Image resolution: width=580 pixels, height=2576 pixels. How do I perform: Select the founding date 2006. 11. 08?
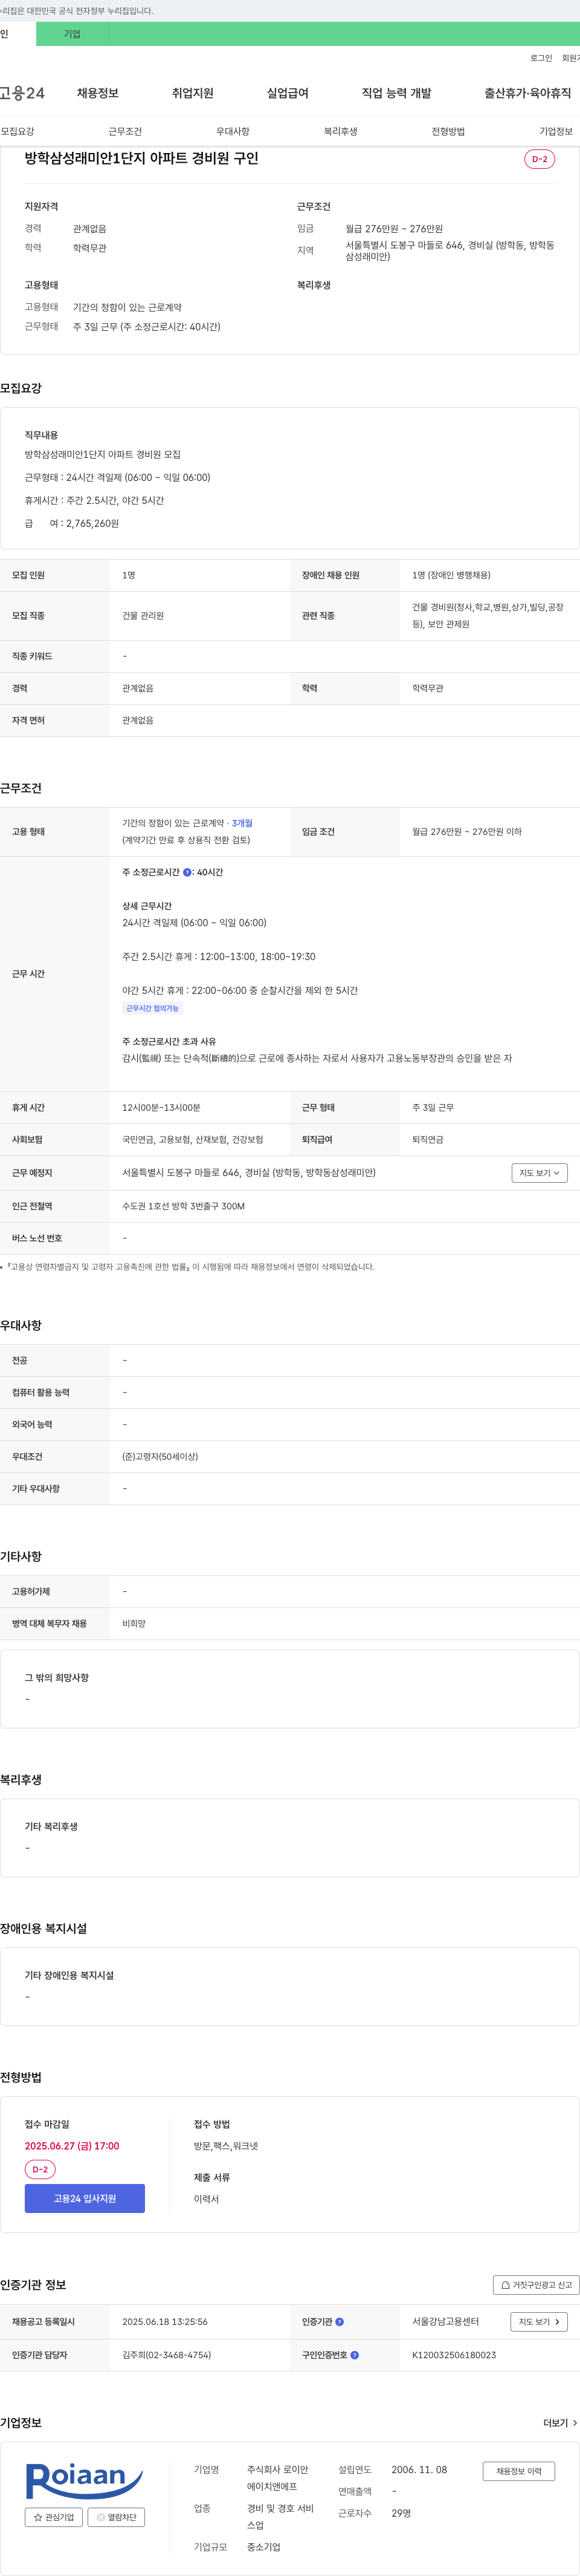[419, 2470]
